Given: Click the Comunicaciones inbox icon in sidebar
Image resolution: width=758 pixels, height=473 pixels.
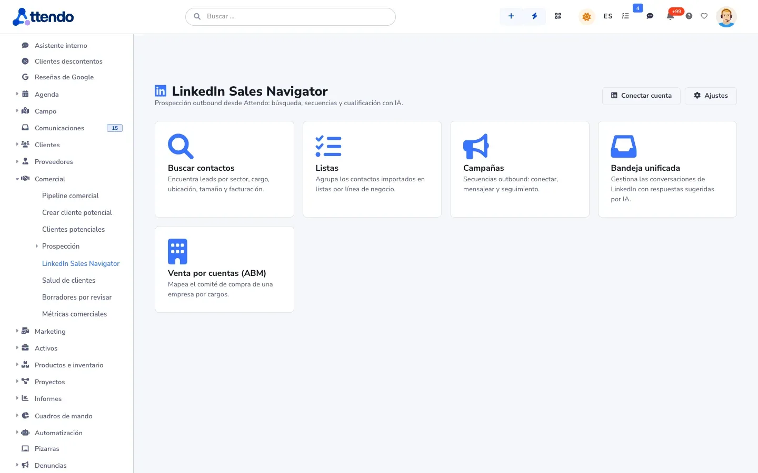Looking at the screenshot, I should pyautogui.click(x=25, y=128).
